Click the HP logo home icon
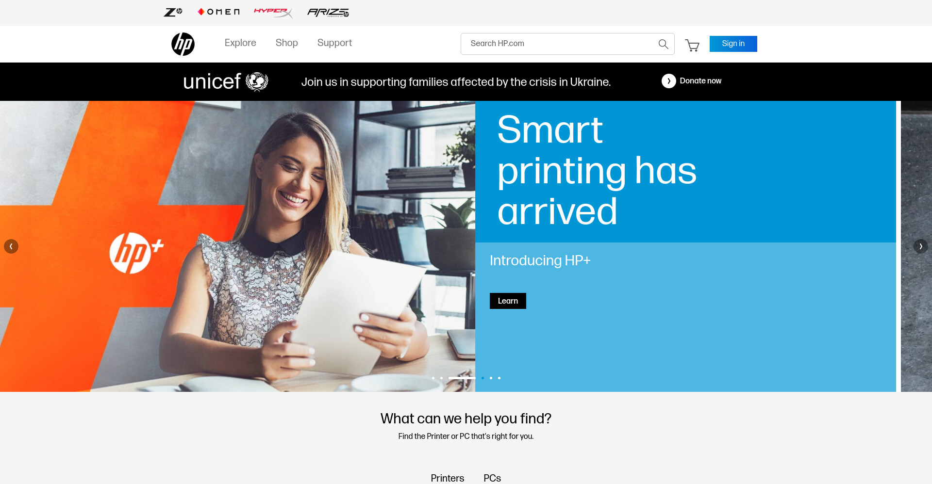 tap(183, 44)
